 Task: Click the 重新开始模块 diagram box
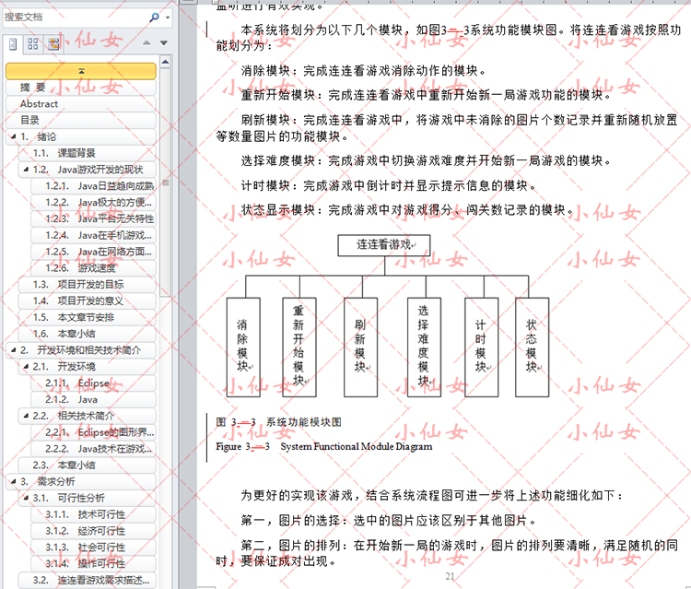pyautogui.click(x=299, y=348)
